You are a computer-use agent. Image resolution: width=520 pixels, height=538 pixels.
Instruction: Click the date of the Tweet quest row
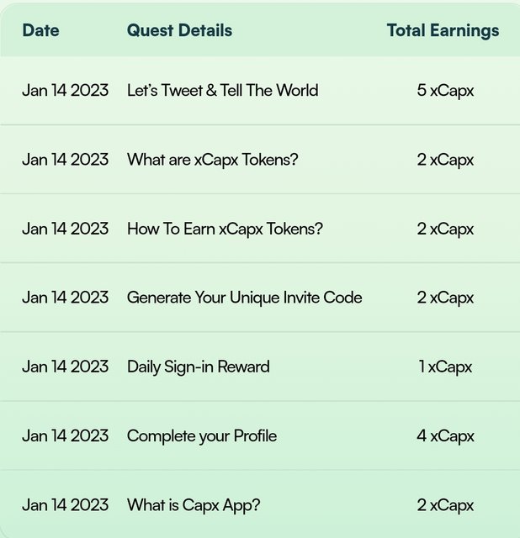click(x=65, y=91)
